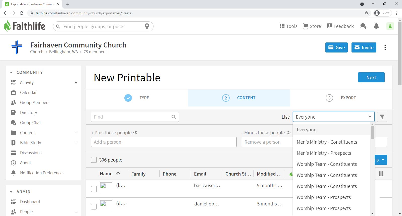Go to the CONTENT step tab

pos(239,98)
